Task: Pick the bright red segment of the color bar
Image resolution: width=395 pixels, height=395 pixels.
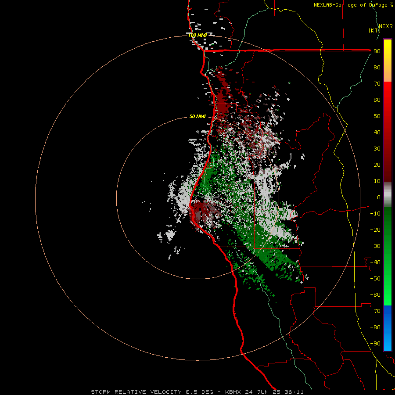Action: [388, 92]
